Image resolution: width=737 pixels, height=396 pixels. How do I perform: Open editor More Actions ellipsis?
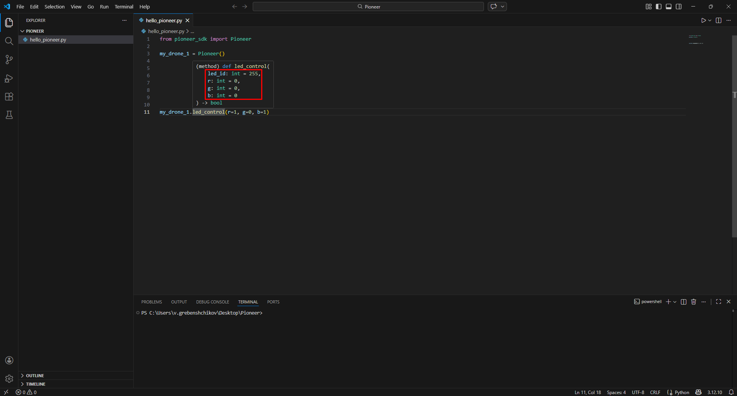[729, 20]
